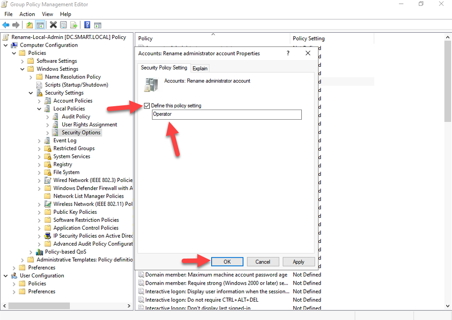
Task: Go up one level with folder-arrow icon
Action: pyautogui.click(x=30, y=25)
